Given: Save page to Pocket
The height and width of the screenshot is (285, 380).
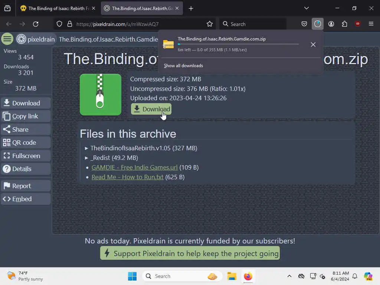Looking at the screenshot, I should pos(304,24).
